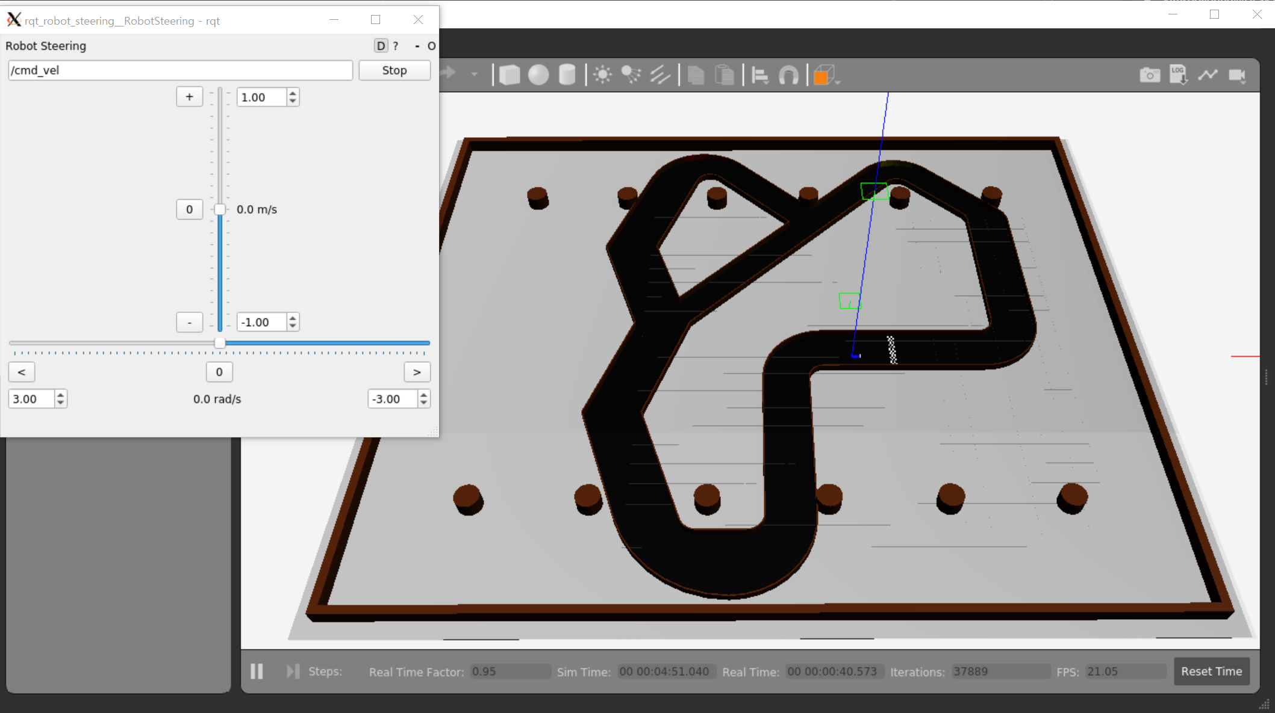Pause the simulation

pyautogui.click(x=257, y=671)
